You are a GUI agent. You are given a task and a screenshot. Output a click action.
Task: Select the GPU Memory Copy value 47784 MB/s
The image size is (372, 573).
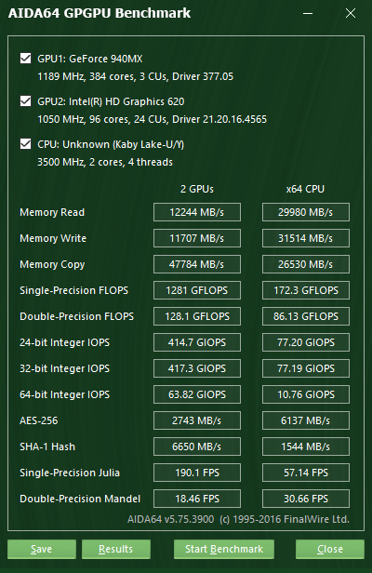click(x=197, y=264)
